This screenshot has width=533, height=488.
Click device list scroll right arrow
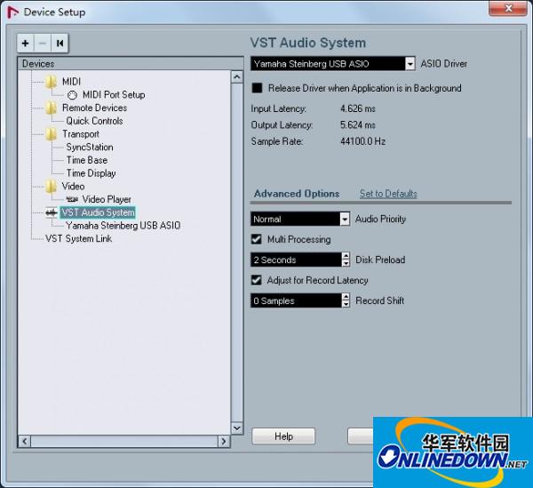224,442
